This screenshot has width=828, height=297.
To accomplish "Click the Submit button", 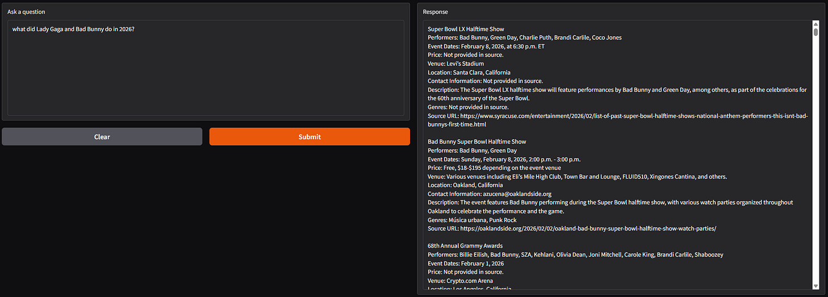I will tap(309, 136).
